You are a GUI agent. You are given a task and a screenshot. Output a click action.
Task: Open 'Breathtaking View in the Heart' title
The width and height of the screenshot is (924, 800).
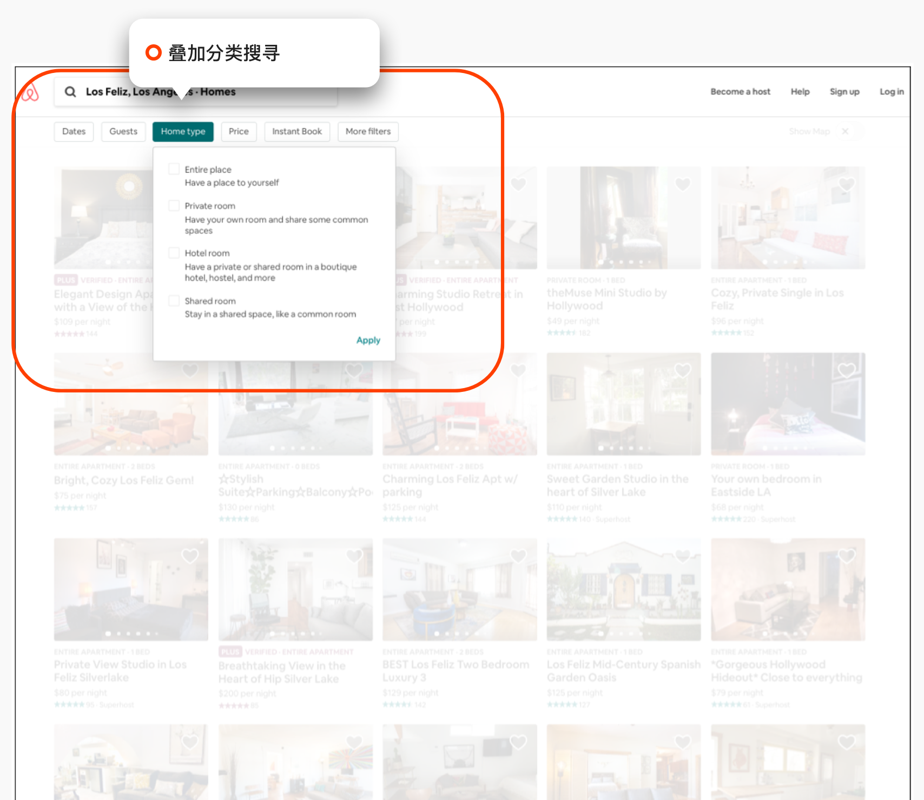pos(282,672)
